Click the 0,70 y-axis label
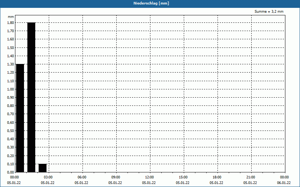The image size is (300, 187). click(10, 114)
